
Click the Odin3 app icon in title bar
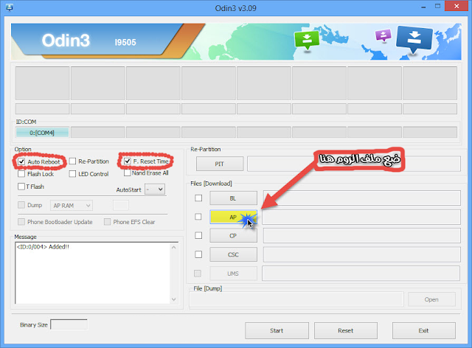pos(10,7)
